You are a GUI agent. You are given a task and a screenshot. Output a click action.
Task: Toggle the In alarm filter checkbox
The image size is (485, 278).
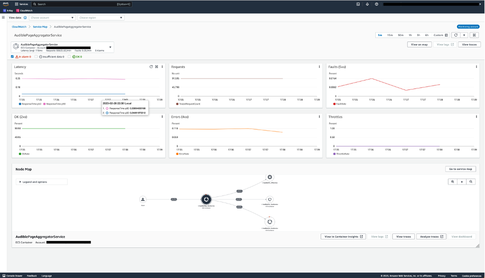click(13, 57)
